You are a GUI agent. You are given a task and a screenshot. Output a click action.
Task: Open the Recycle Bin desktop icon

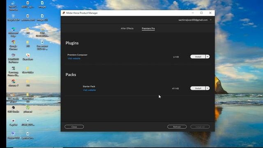click(x=13, y=18)
